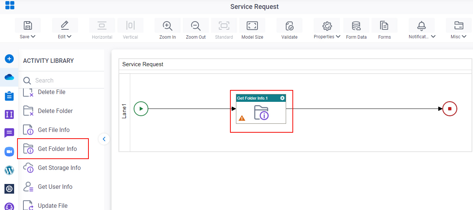Select the WordPress sidebar icon
Viewport: 473px width, 210px height.
pyautogui.click(x=9, y=171)
